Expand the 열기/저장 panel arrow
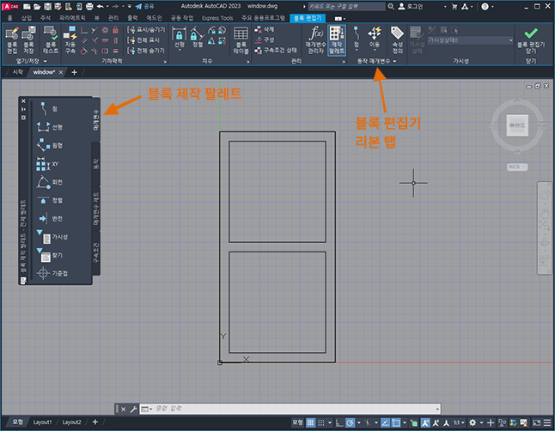The width and height of the screenshot is (555, 431). 46,61
